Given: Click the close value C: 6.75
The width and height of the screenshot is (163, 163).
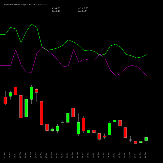Looking at the screenshot, I should (56, 8).
